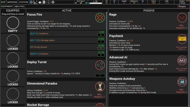Open the info circle icon

[x=48, y=2]
